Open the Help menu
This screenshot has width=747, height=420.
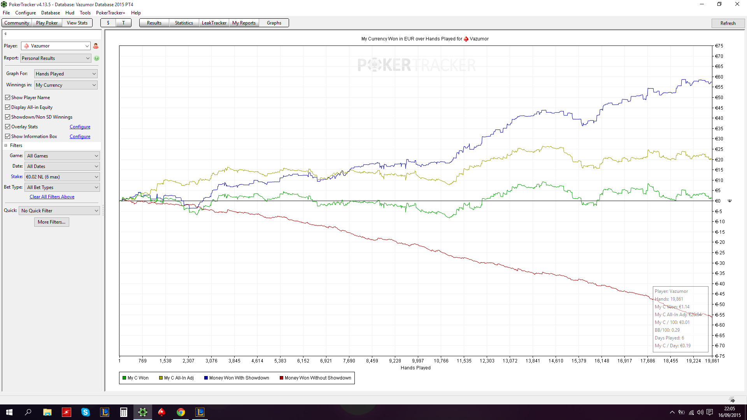[136, 13]
